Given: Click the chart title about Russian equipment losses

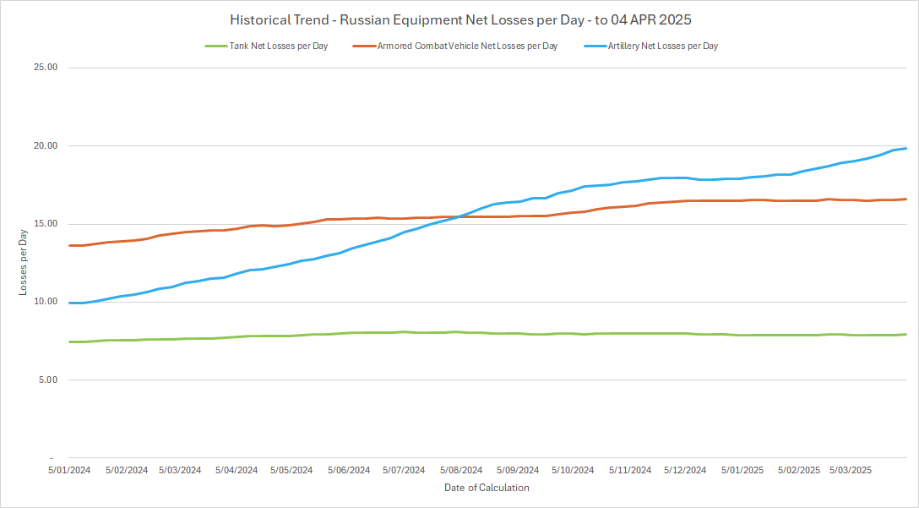Looking at the screenshot, I should point(459,19).
